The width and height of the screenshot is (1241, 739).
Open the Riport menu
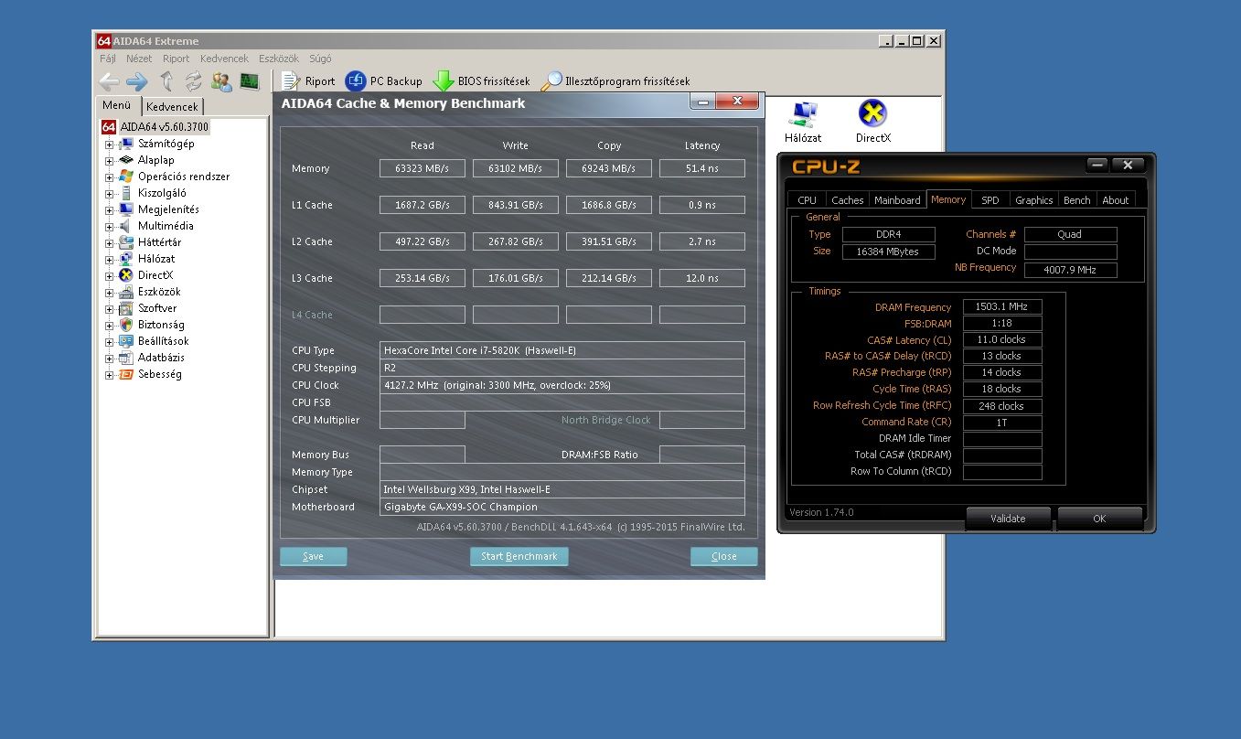click(x=177, y=59)
